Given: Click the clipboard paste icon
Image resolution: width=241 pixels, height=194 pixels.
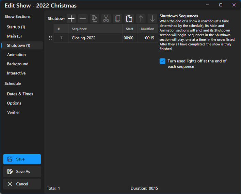Looking at the screenshot, I should coord(129,19).
